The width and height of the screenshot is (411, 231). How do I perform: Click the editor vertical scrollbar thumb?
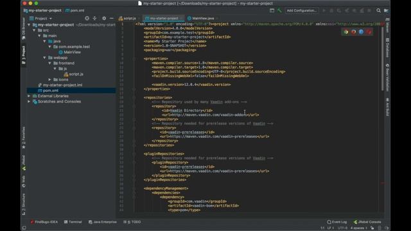(x=383, y=58)
